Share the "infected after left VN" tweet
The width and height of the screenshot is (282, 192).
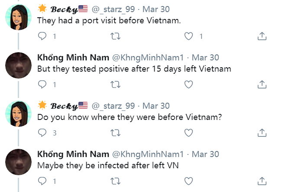pyautogui.click(x=262, y=181)
